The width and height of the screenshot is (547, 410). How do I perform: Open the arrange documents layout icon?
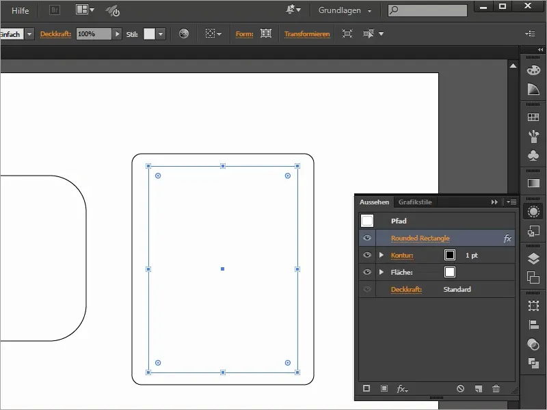pos(82,10)
